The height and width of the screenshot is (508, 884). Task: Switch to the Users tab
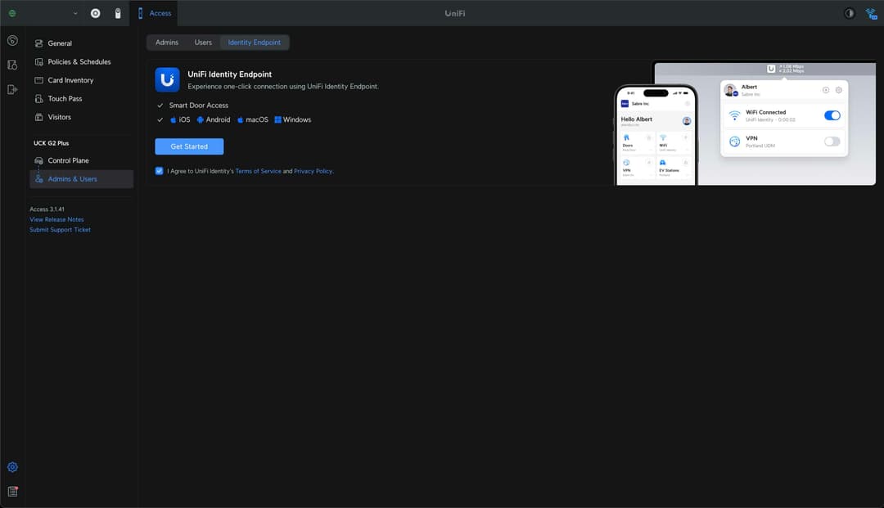pos(203,43)
